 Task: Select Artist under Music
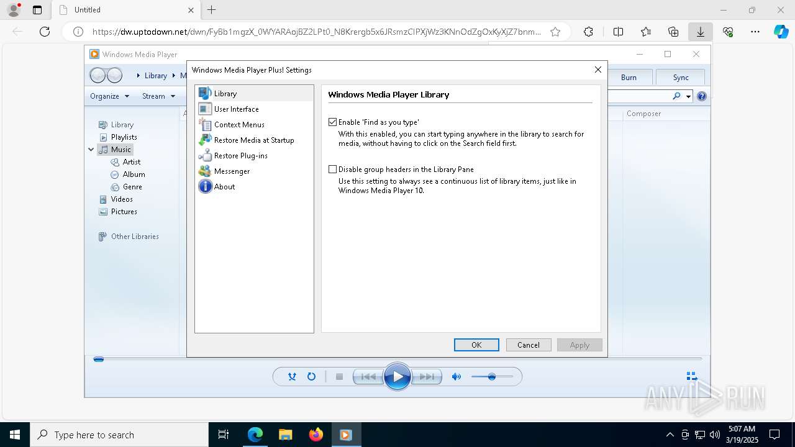click(x=132, y=162)
